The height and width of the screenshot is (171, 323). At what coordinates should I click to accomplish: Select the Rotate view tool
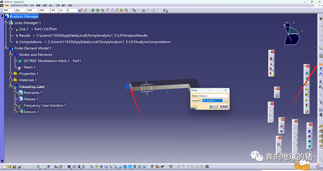106,167
